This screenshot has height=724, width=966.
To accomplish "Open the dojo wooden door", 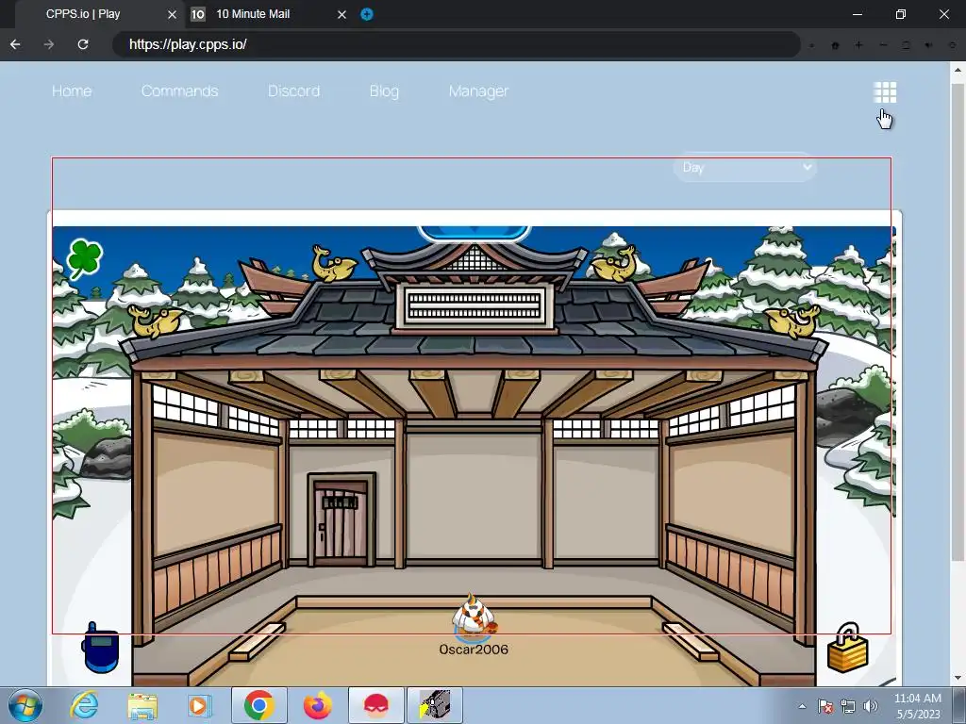I will click(x=341, y=520).
